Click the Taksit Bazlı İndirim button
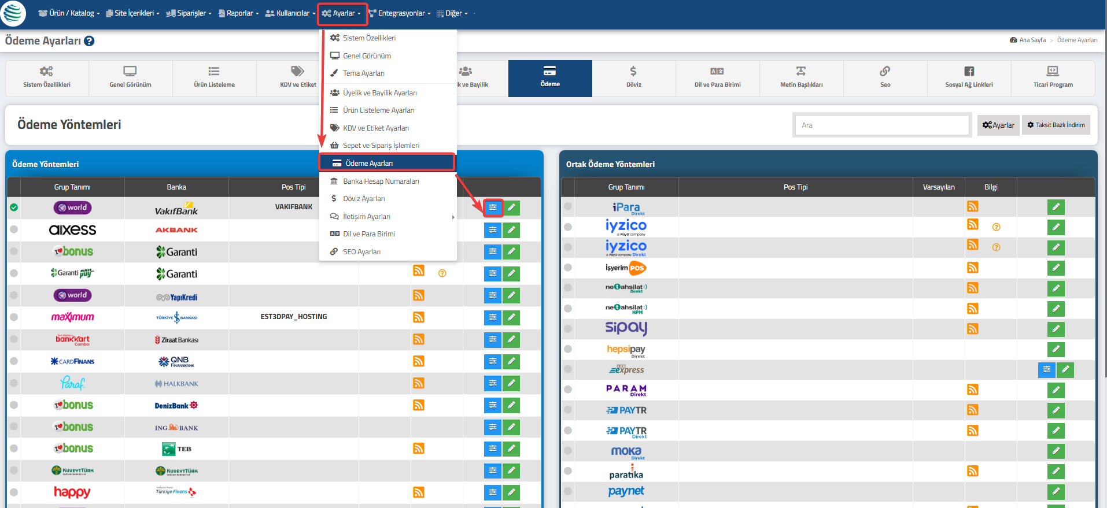 point(1056,125)
